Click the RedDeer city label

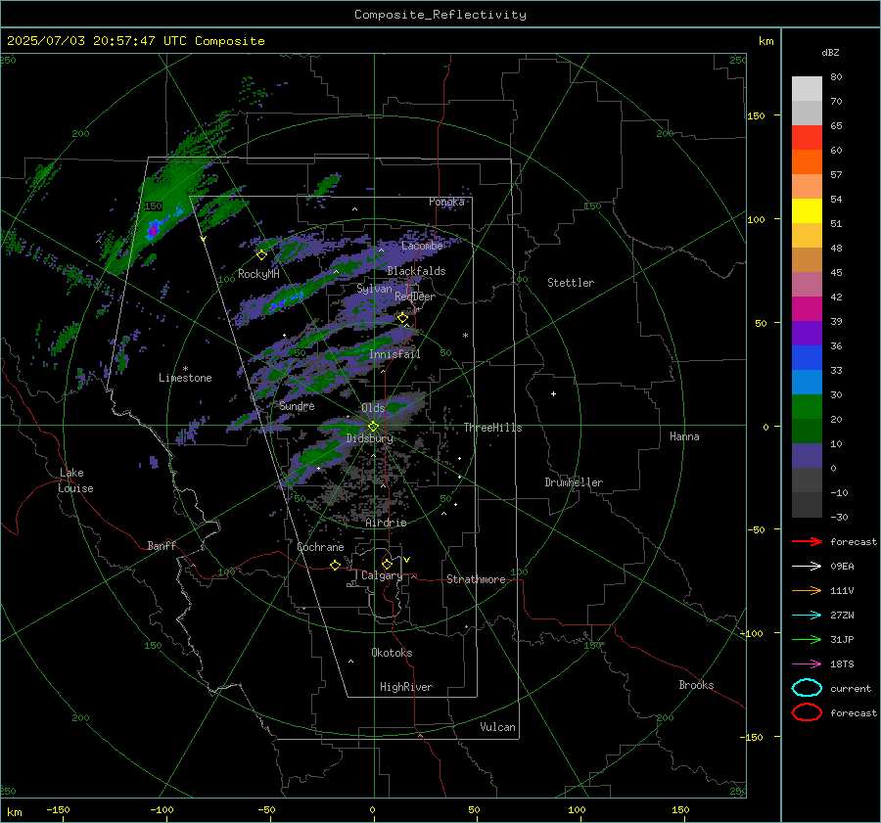(x=415, y=297)
